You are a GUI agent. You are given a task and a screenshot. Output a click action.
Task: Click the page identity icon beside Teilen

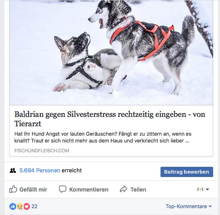(200, 189)
